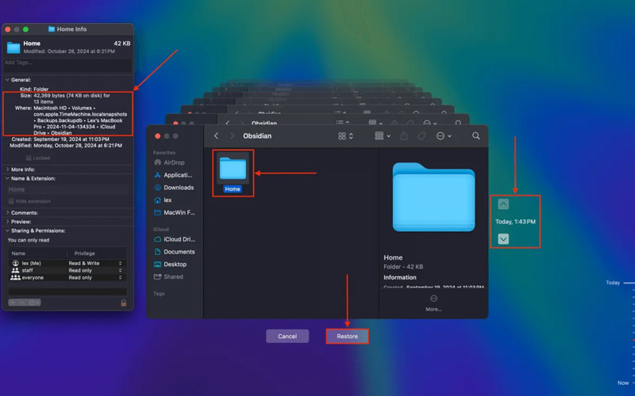Viewport: 635px width, 396px height.
Task: Select Downloads in the Finder sidebar
Action: (x=178, y=188)
